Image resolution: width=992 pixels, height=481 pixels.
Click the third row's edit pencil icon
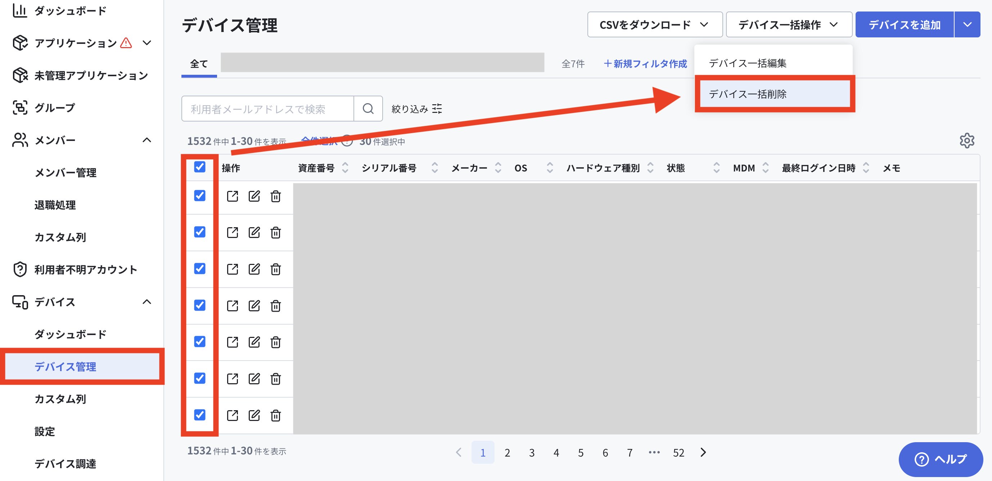[254, 269]
